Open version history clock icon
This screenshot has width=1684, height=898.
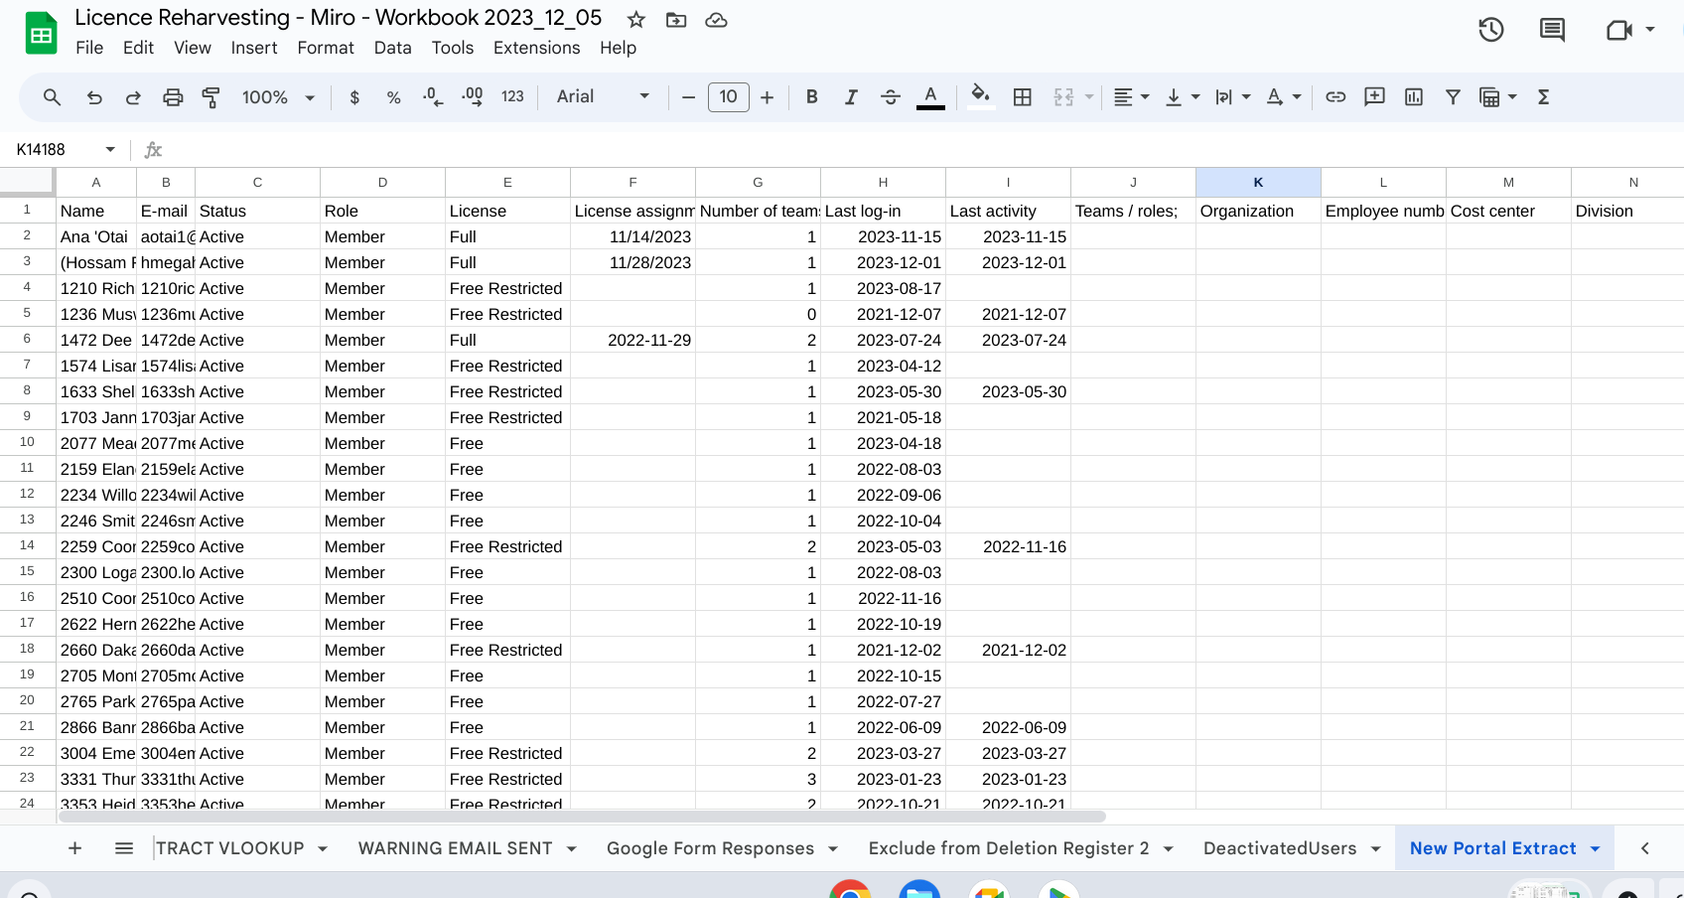click(1490, 30)
